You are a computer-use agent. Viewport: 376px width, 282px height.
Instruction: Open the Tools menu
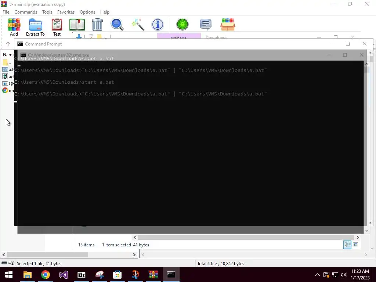click(x=47, y=12)
